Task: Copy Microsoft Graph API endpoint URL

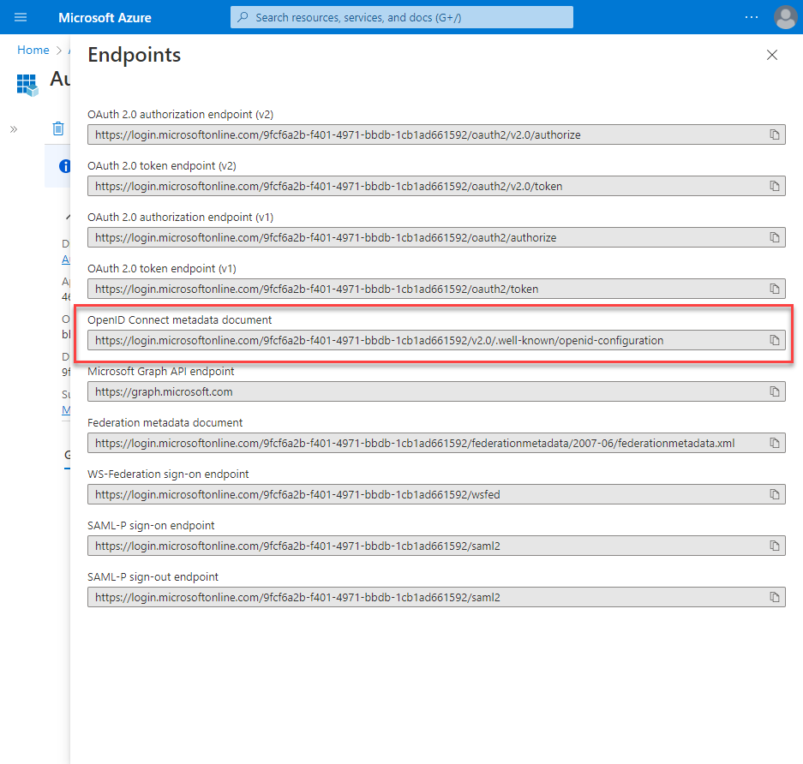Action: 775,391
